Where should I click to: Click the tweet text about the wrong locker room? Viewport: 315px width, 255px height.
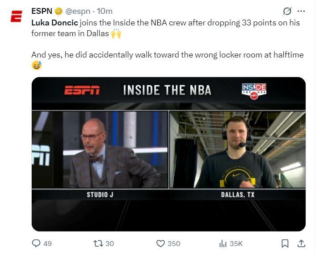point(167,55)
